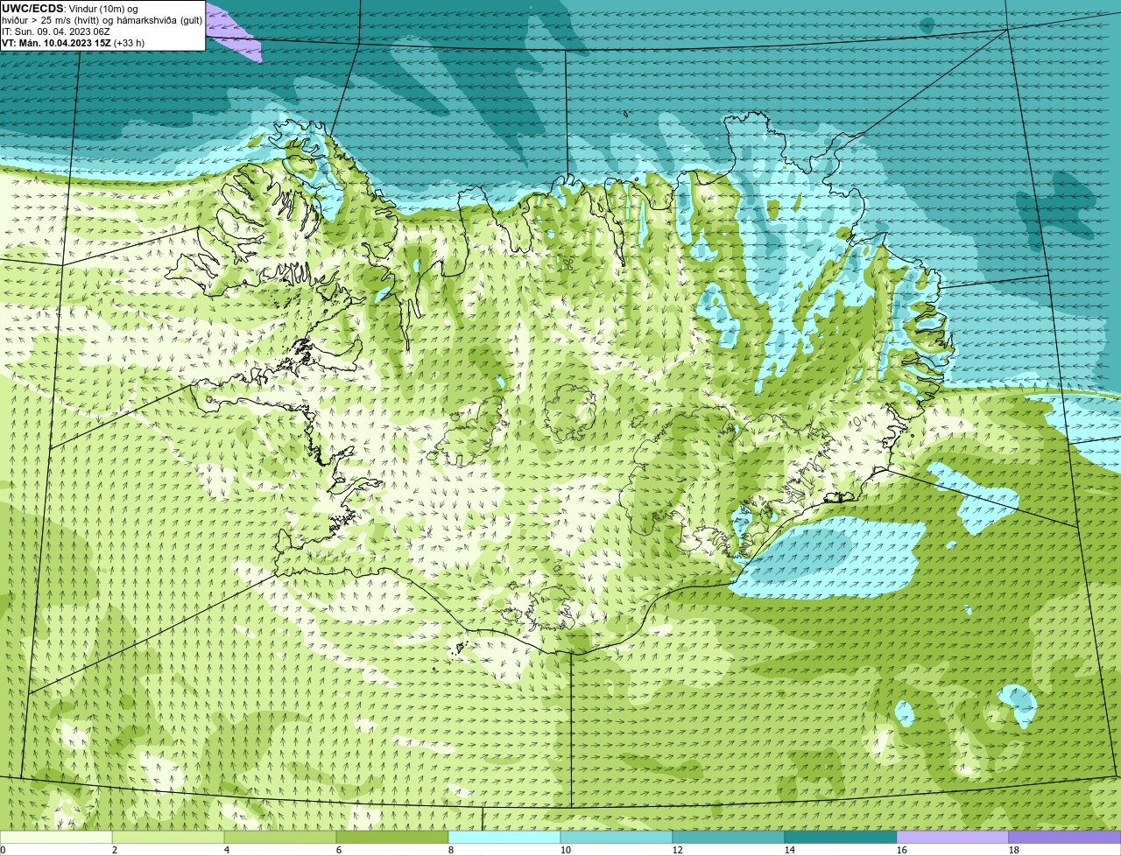Image resolution: width=1121 pixels, height=856 pixels.
Task: Click the legend scale label '18'
Action: tap(1014, 850)
